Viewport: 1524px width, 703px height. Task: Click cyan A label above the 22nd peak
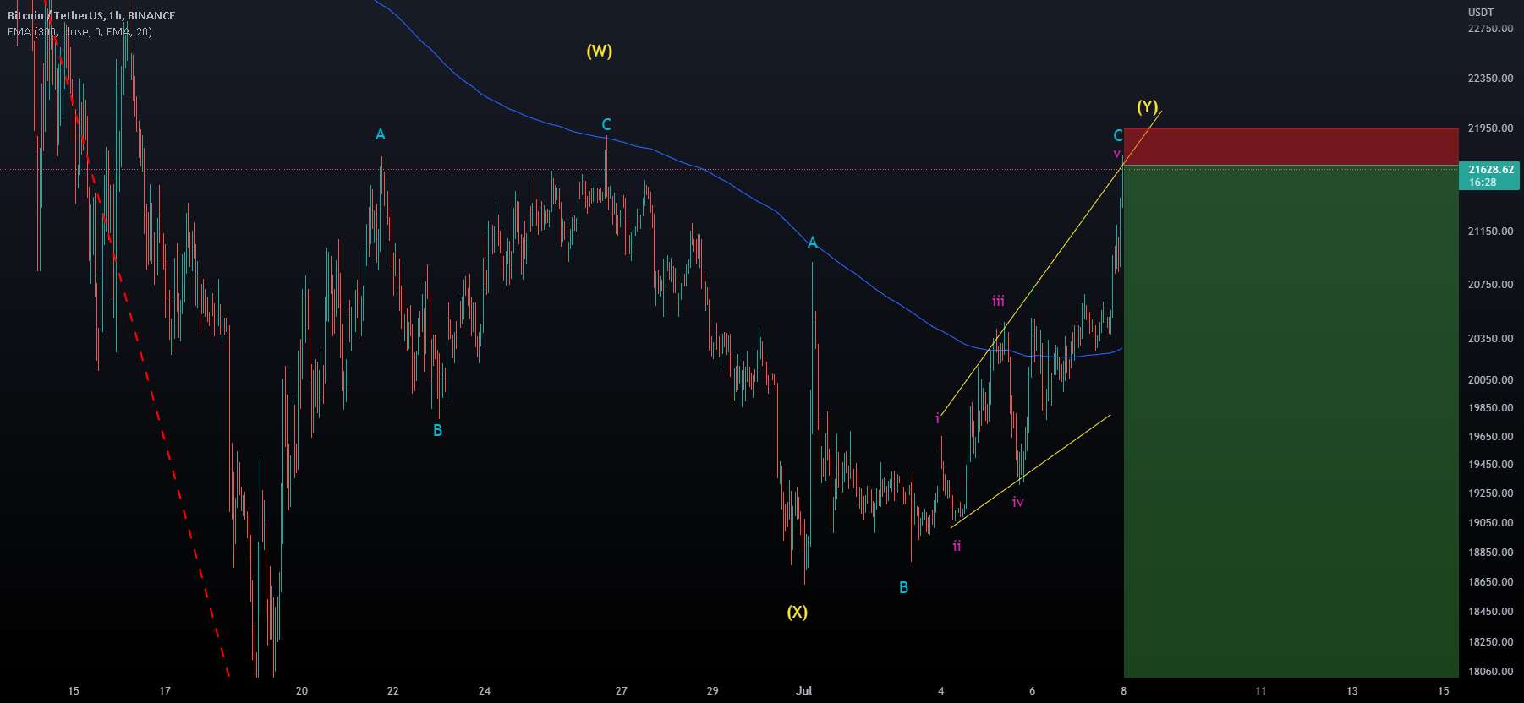tap(381, 134)
